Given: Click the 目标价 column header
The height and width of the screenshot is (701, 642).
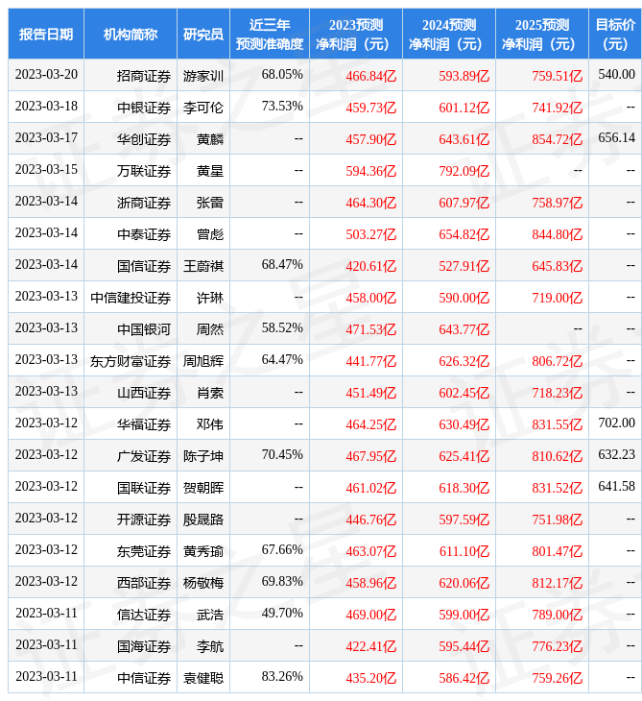Looking at the screenshot, I should 615,35.
